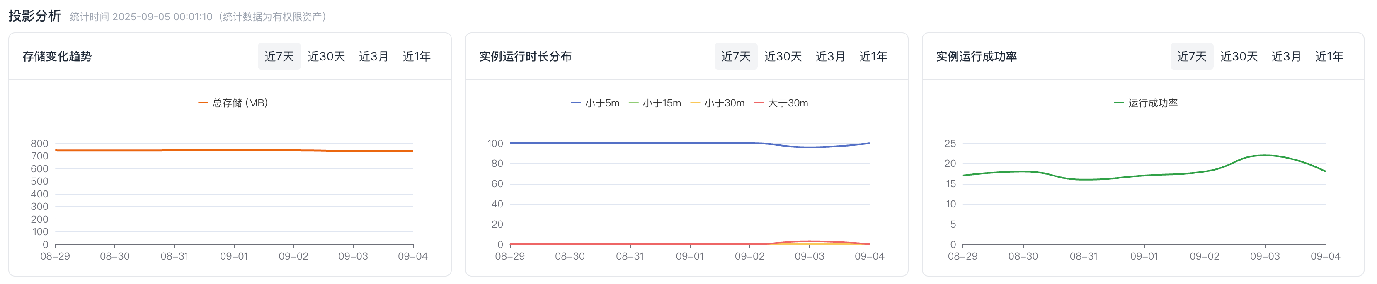Hide the 小于5m series via its legend
The width and height of the screenshot is (1377, 284).
coord(595,103)
